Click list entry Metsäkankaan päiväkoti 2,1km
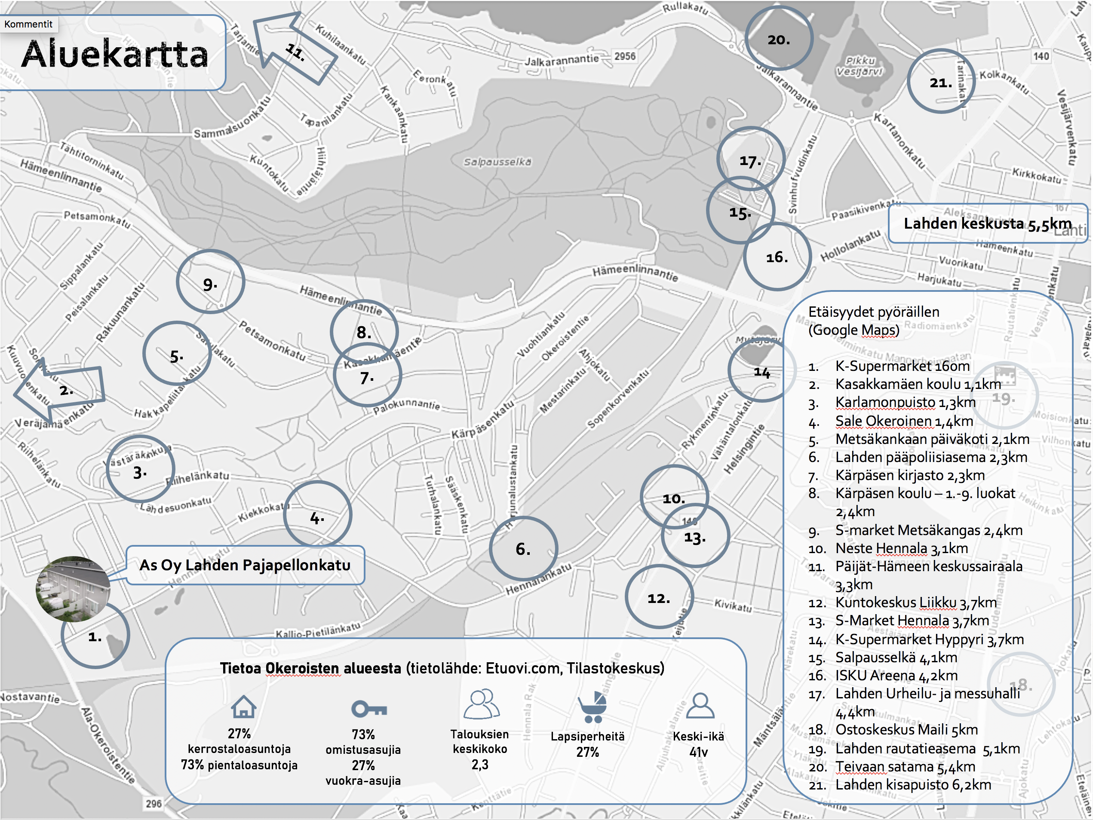 pos(932,439)
